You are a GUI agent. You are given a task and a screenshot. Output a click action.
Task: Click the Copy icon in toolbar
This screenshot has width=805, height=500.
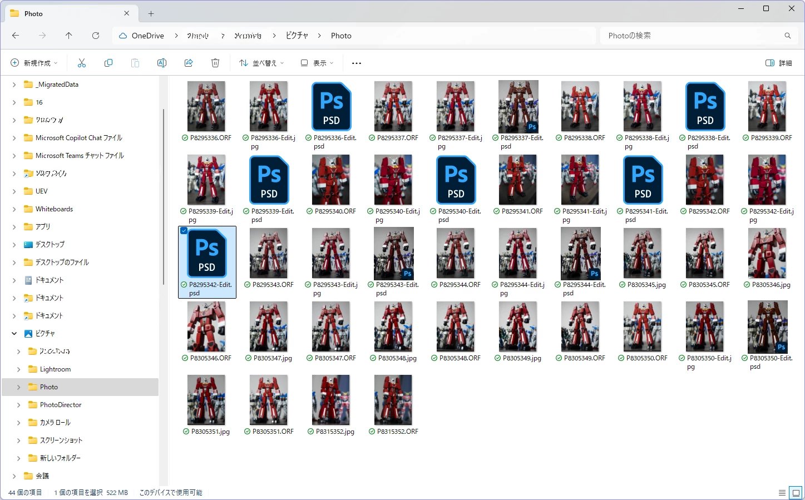[108, 63]
